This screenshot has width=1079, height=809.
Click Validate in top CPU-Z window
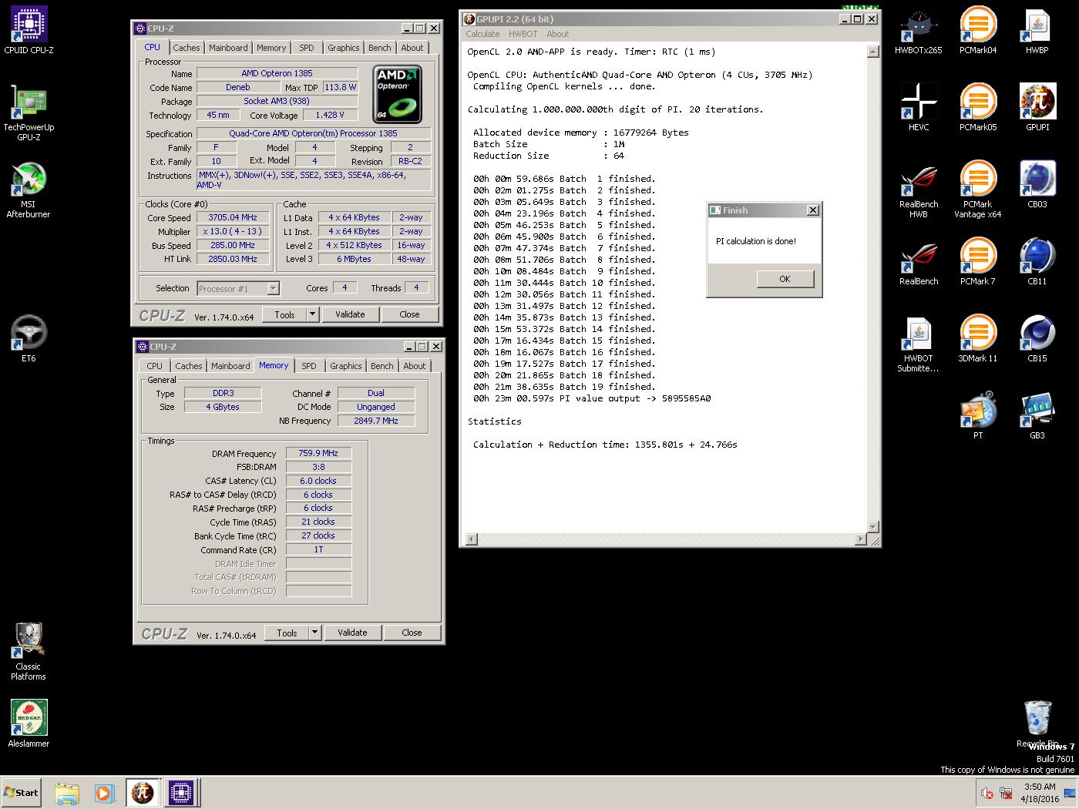[350, 314]
